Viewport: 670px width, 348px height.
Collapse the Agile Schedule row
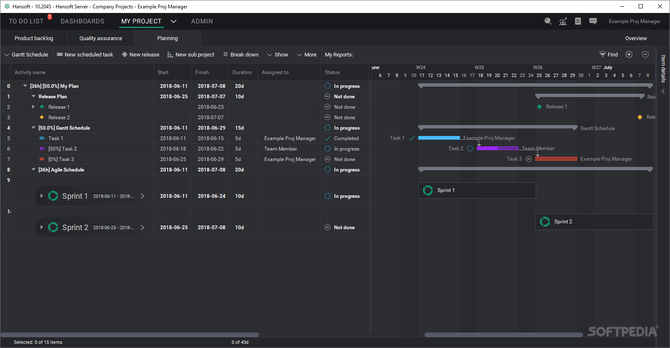pyautogui.click(x=33, y=169)
